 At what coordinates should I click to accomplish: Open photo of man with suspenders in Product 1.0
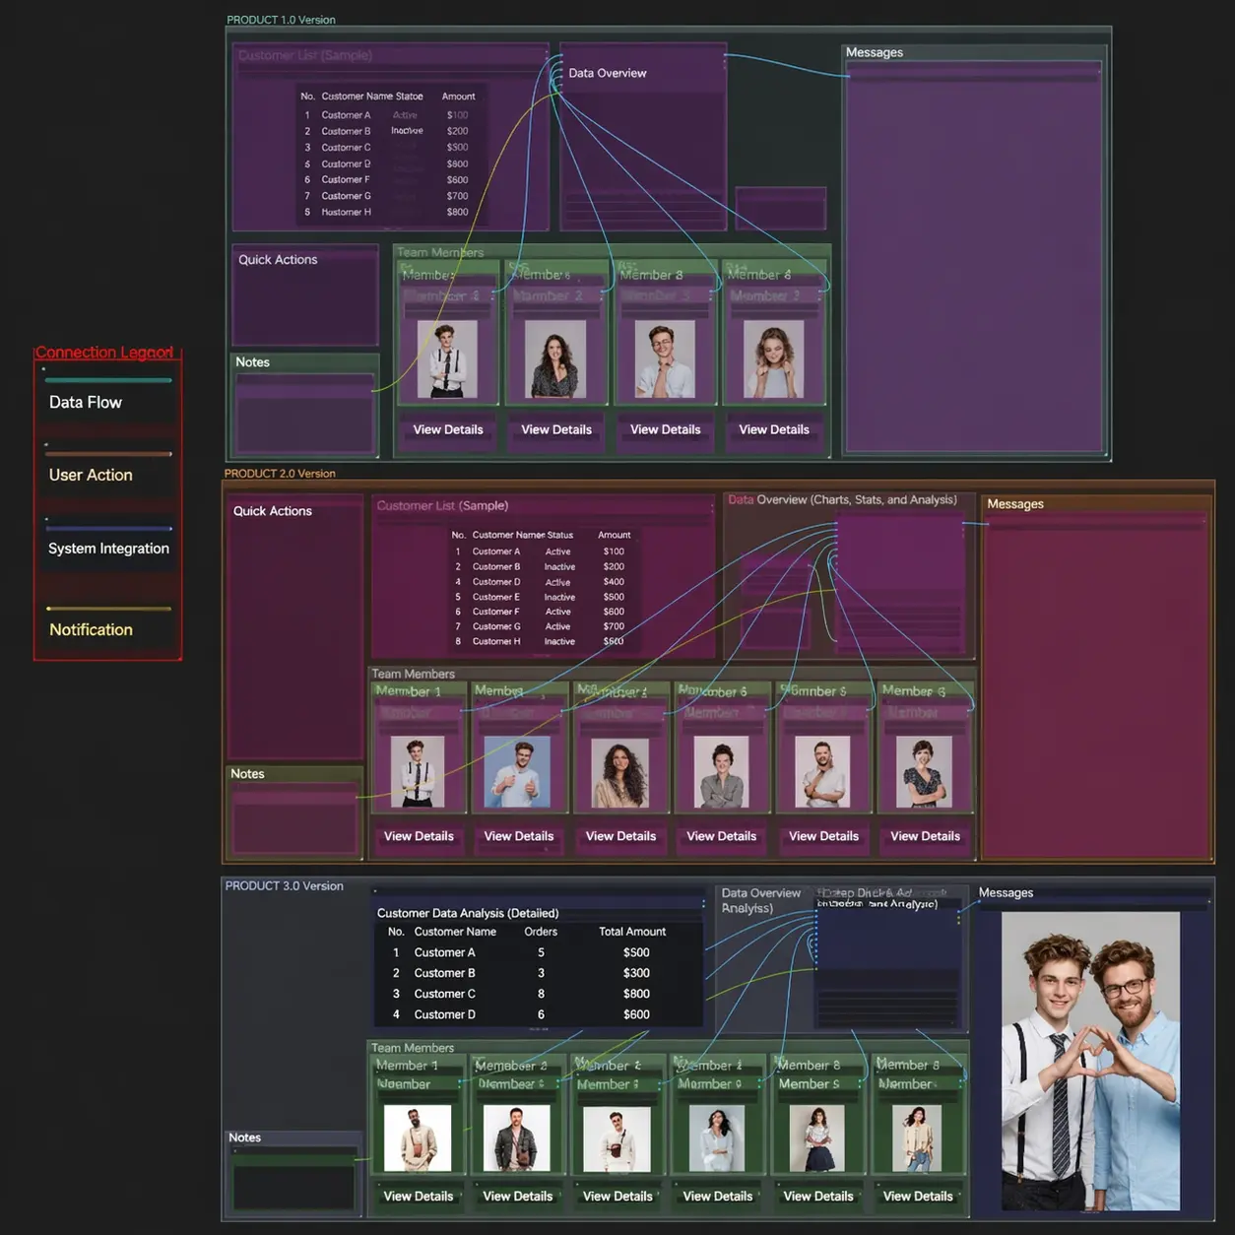(447, 360)
